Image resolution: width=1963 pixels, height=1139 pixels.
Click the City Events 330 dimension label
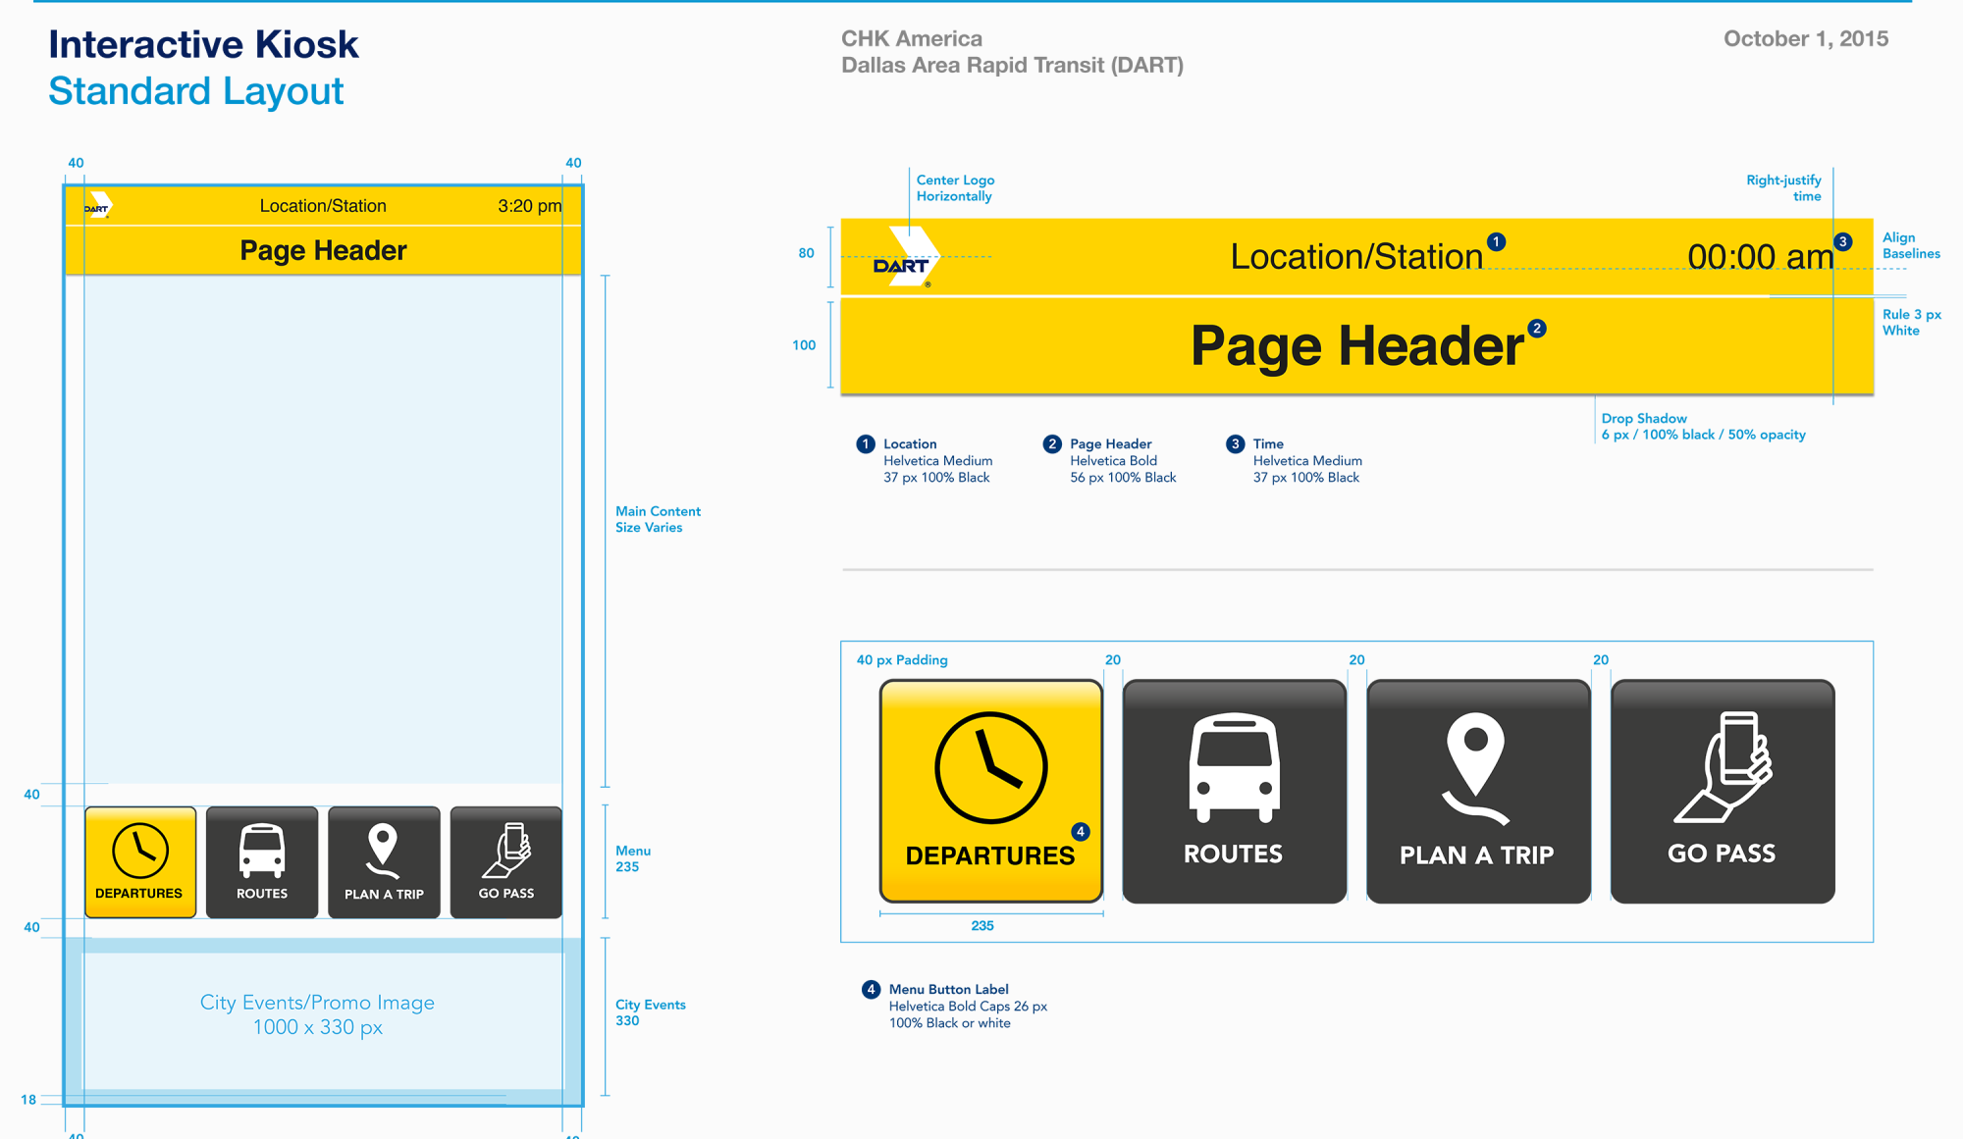coord(650,1012)
